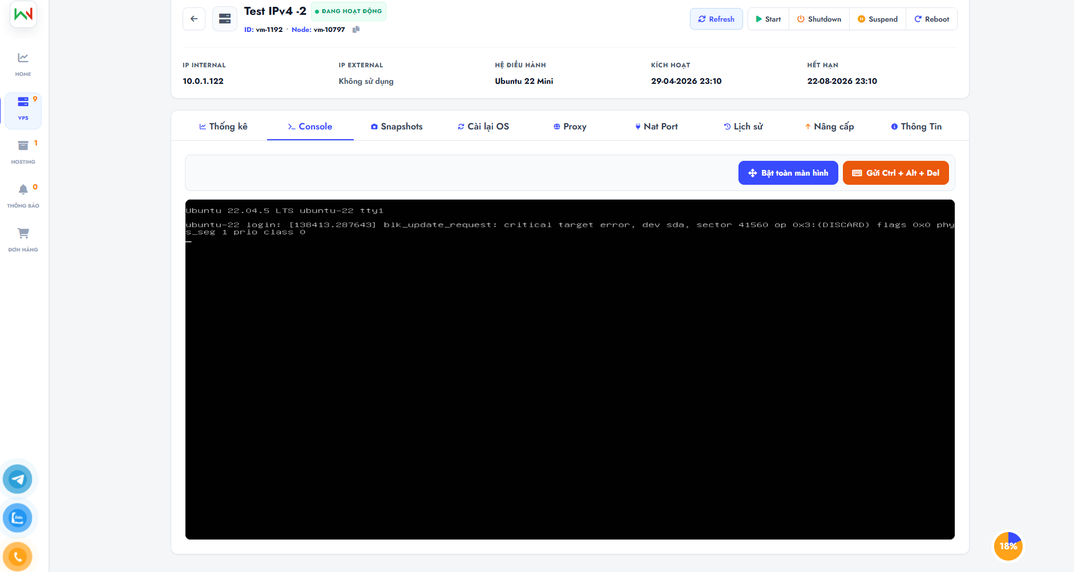Viewport: 1074px width, 572px height.
Task: Go back with the left arrow button
Action: click(194, 19)
